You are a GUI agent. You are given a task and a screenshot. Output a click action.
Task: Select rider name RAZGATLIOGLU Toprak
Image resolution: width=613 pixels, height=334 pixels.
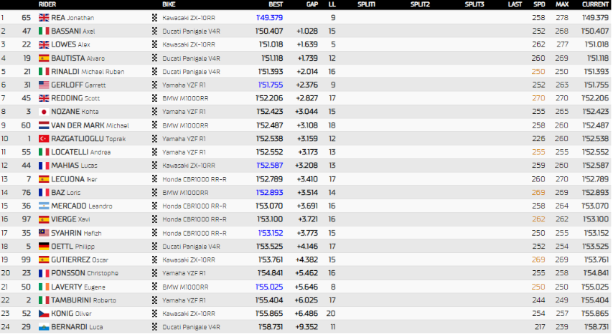pyautogui.click(x=88, y=138)
